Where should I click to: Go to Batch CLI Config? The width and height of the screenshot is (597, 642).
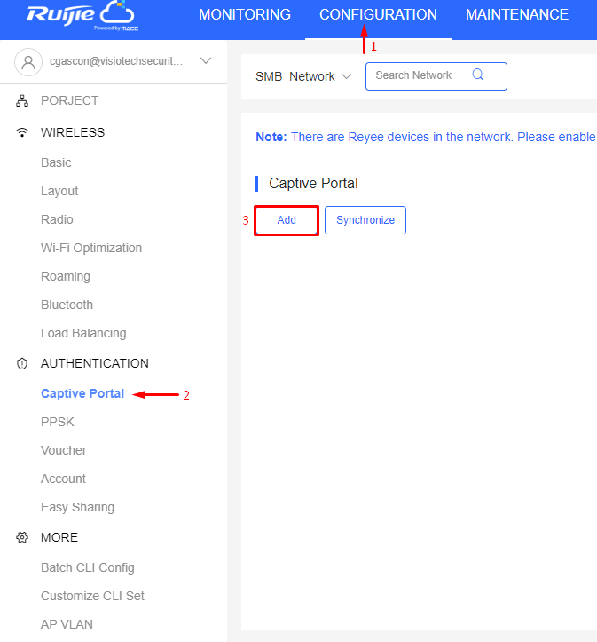pos(88,568)
